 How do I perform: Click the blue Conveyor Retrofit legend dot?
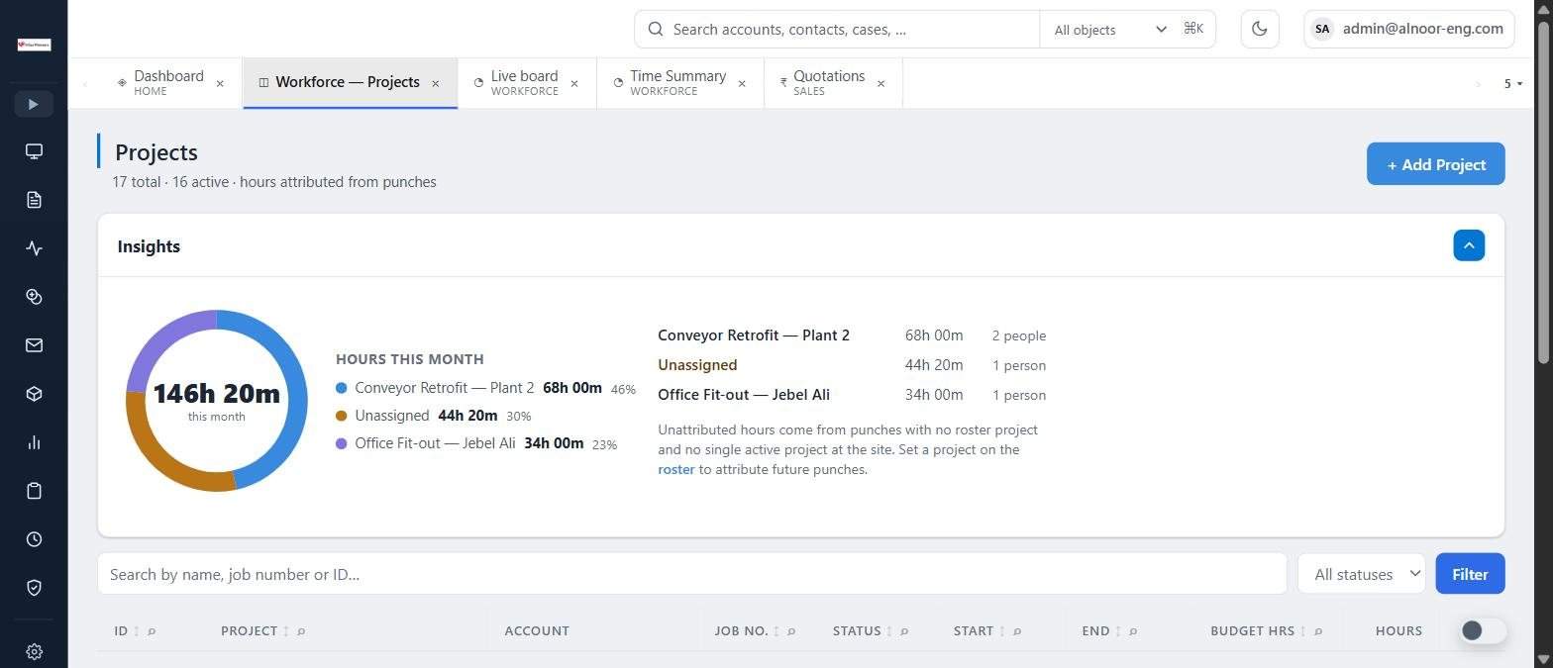(342, 388)
